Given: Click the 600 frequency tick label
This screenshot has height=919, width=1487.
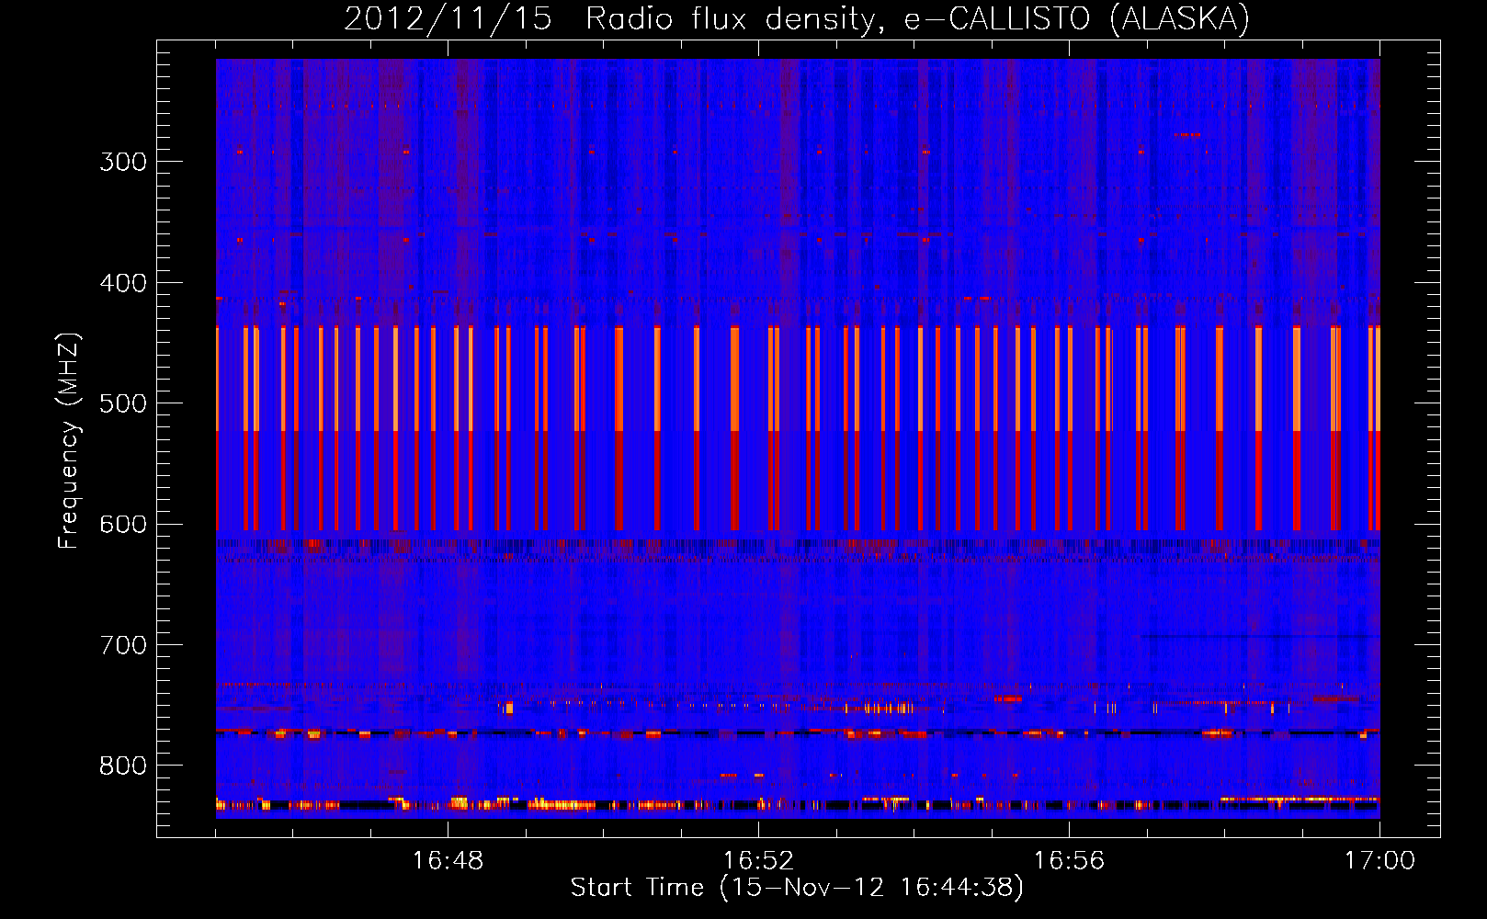Looking at the screenshot, I should click(123, 525).
